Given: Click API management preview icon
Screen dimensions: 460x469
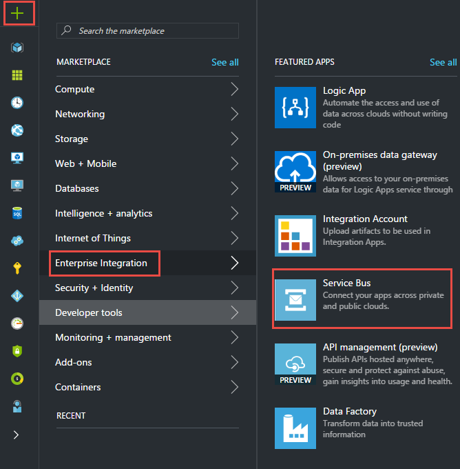Looking at the screenshot, I should (295, 364).
